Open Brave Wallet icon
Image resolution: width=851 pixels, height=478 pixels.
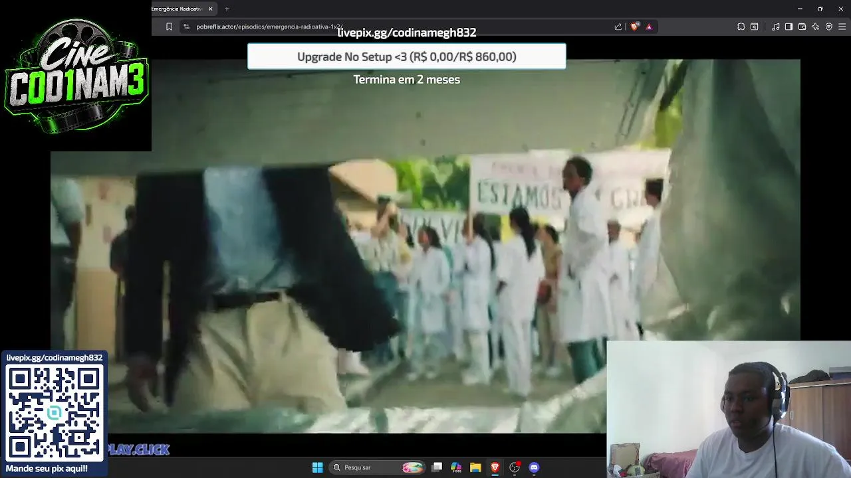[802, 27]
